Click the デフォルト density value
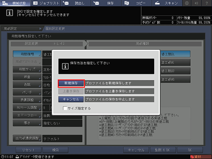Screen dimensions: 212x159 pos(62,139)
